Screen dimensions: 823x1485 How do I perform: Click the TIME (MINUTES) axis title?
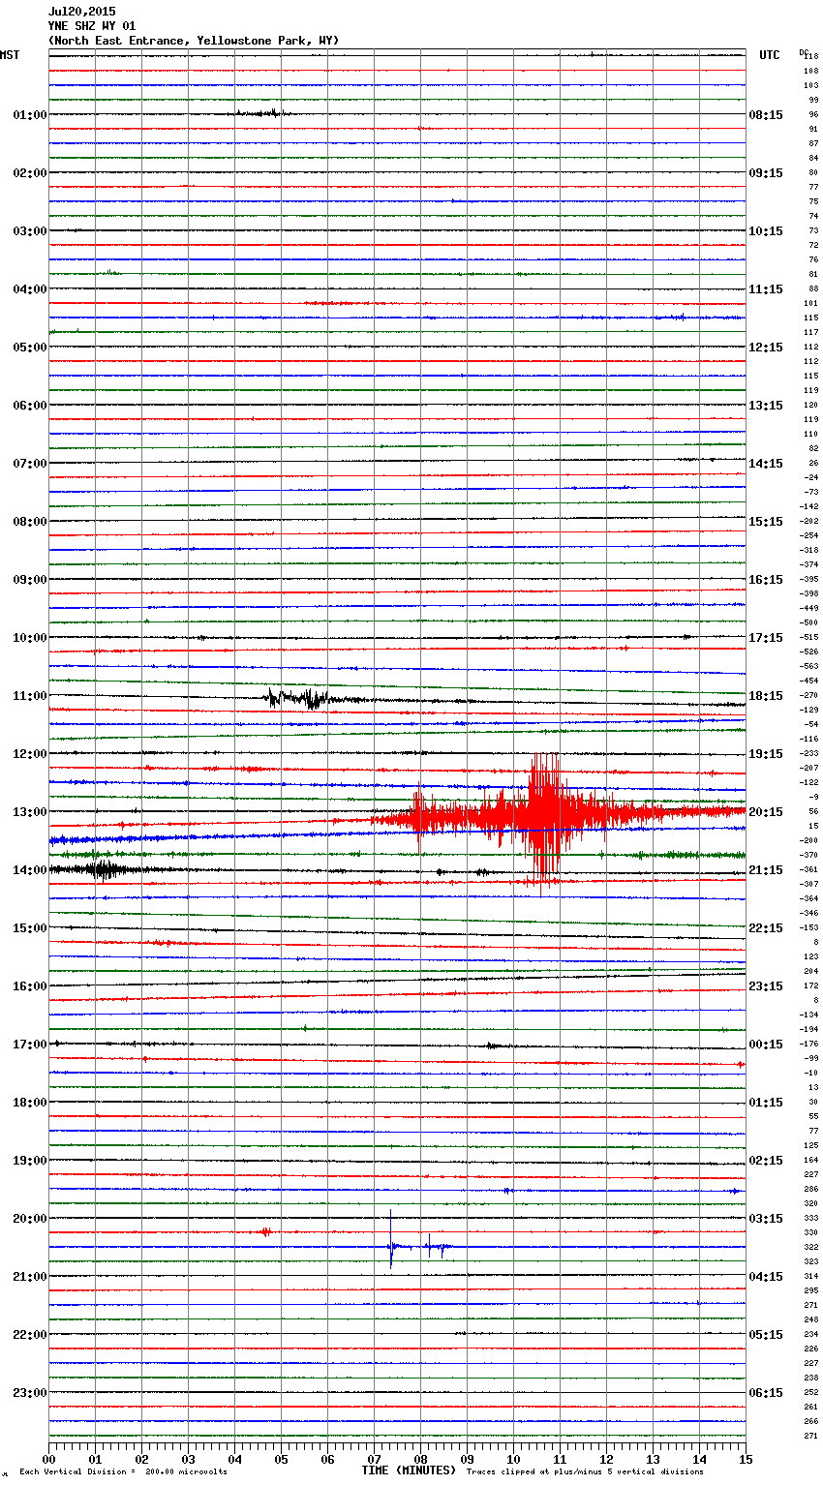click(x=409, y=1470)
